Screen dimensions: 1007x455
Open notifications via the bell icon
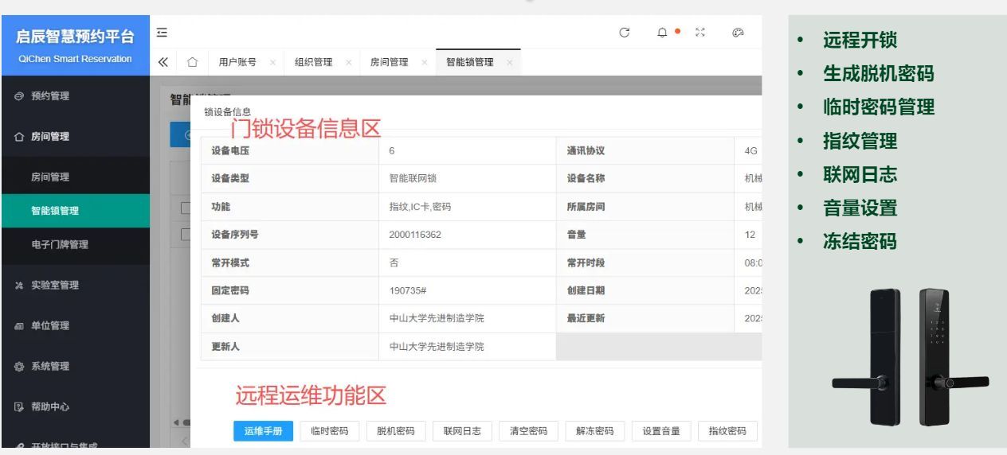pyautogui.click(x=663, y=33)
